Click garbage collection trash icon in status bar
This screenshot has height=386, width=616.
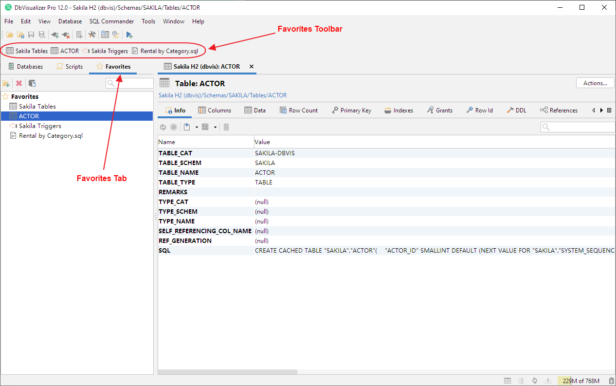pyautogui.click(x=611, y=381)
